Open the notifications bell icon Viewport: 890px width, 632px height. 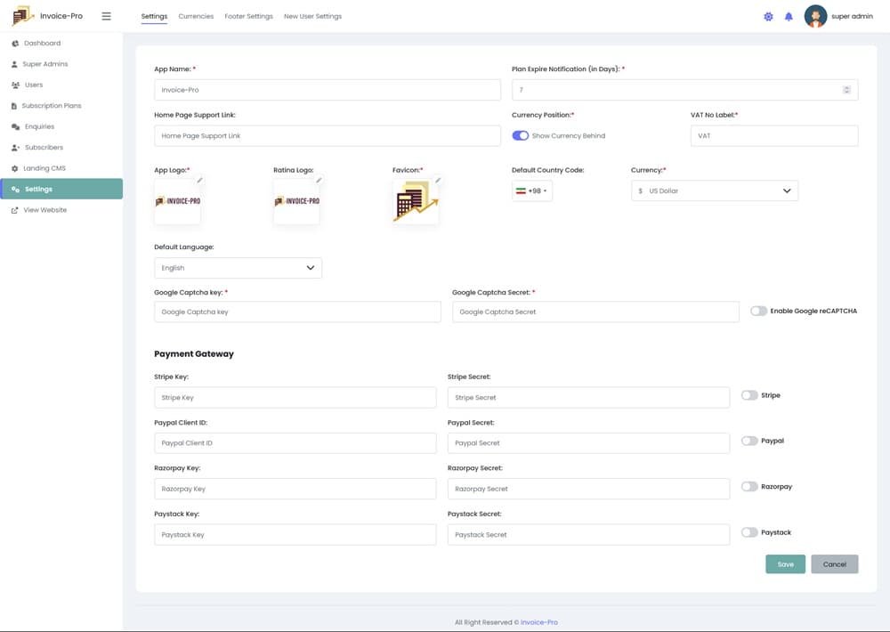coord(789,16)
